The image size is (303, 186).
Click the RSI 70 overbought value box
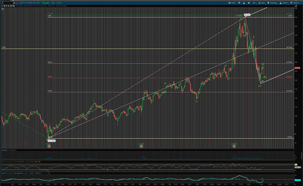coord(39,162)
